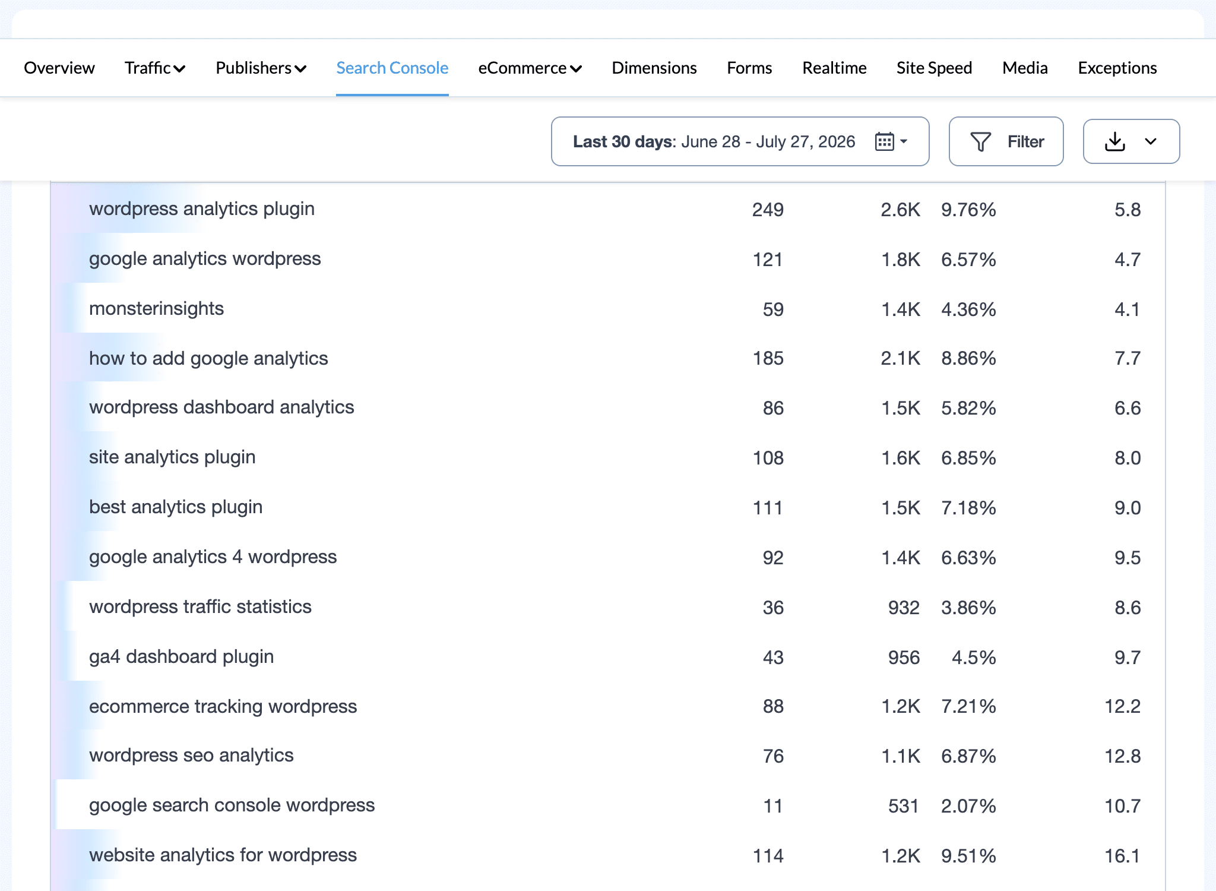Click the 16.1 average position value
The image size is (1216, 891).
click(x=1122, y=856)
